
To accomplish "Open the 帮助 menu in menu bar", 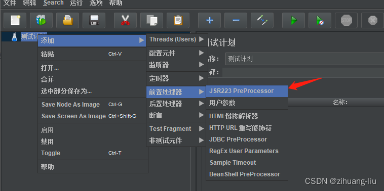I will (x=116, y=3).
